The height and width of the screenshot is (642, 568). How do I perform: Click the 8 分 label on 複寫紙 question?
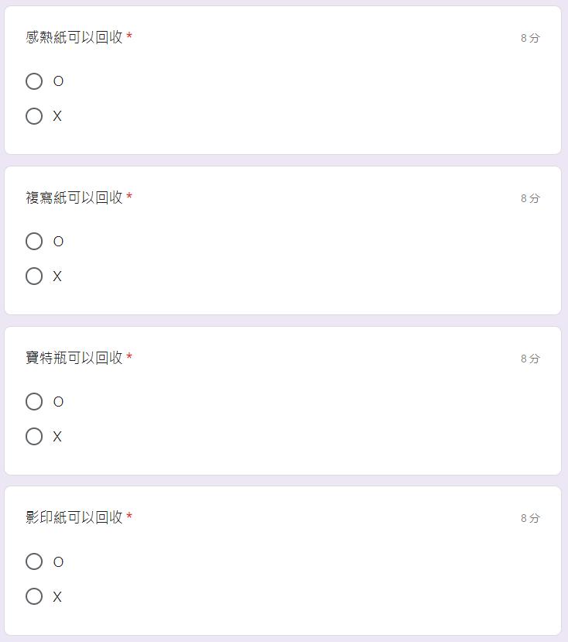point(530,198)
